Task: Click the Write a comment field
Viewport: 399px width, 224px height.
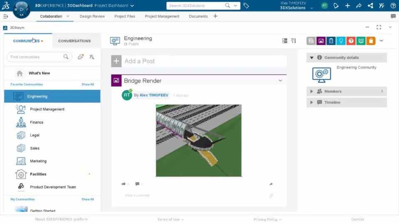Action: click(196, 195)
